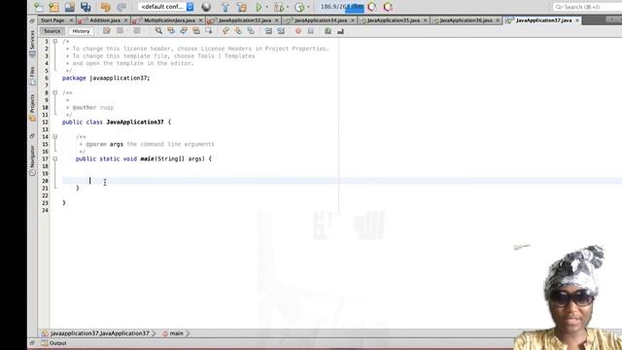Click the first profiler icon after memory bar
The image size is (622, 350).
tap(371, 7)
